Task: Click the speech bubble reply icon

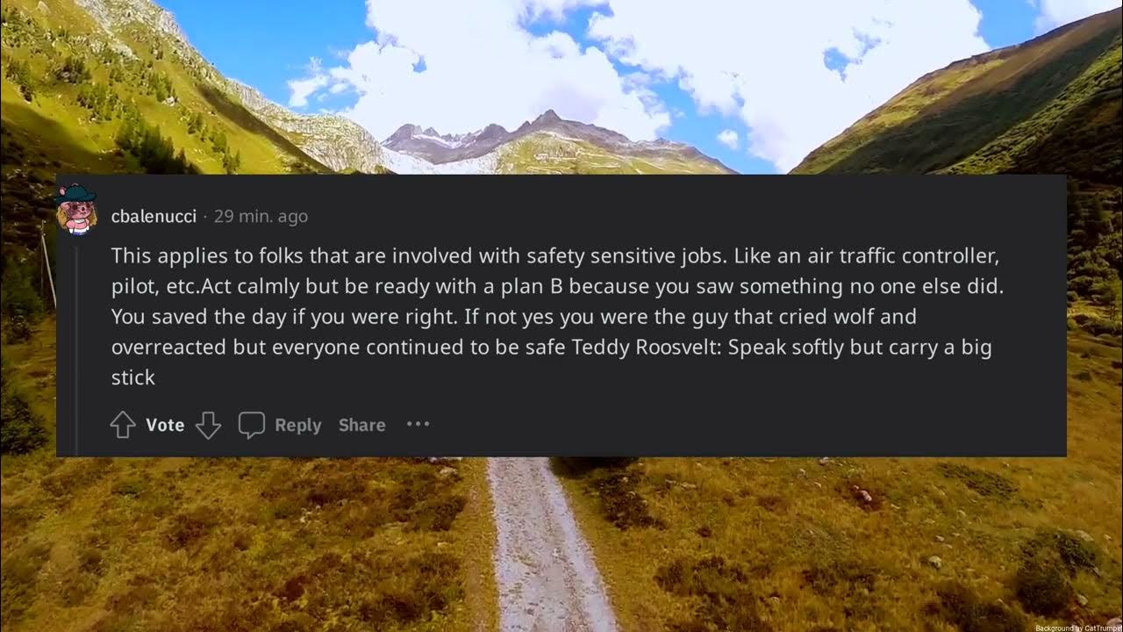Action: [252, 425]
